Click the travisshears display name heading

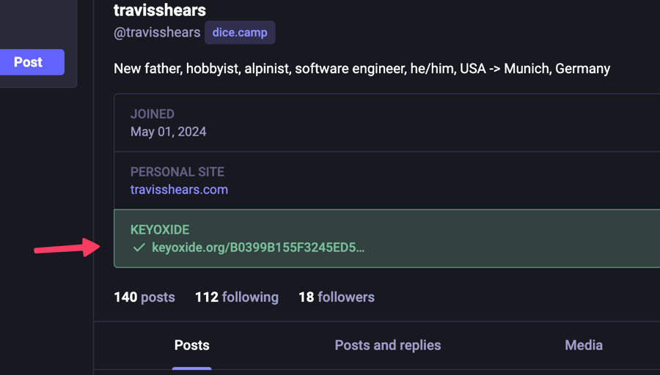coord(160,10)
